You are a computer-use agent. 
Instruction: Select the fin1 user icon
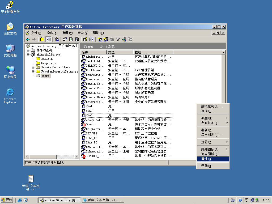pyautogui.click(x=83, y=106)
